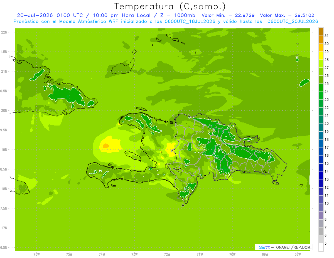
Task: Click the gray legend swatch between 6 and 7
Action: 321,232
